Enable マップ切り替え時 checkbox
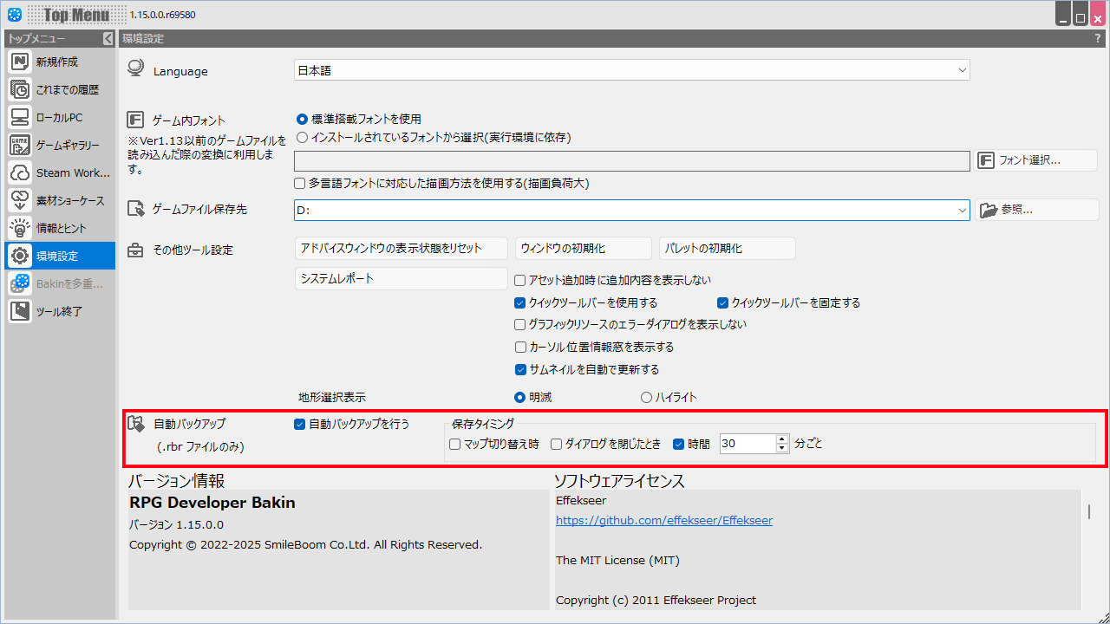Screen dimensions: 1110x624 click(x=455, y=444)
